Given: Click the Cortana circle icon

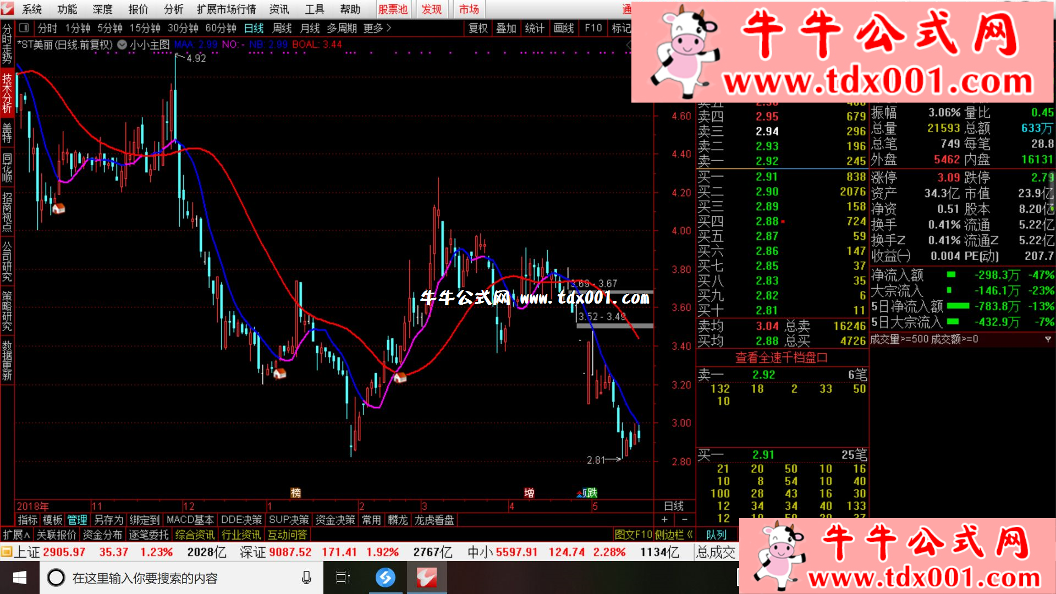Looking at the screenshot, I should pyautogui.click(x=56, y=577).
